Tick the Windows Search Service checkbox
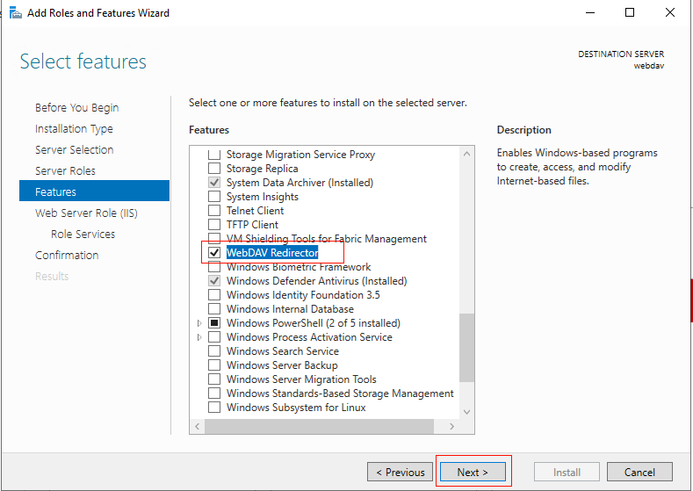 [x=214, y=351]
